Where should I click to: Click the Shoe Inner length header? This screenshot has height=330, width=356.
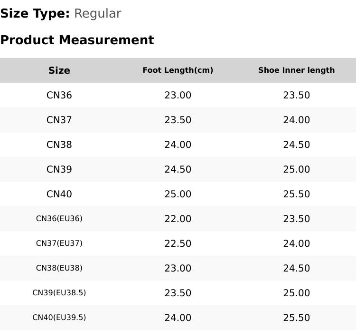click(297, 70)
